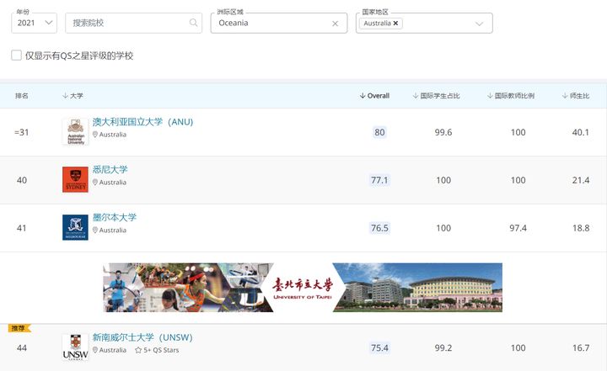Click ANU international student value 99.6
The image size is (607, 371).
(x=443, y=132)
